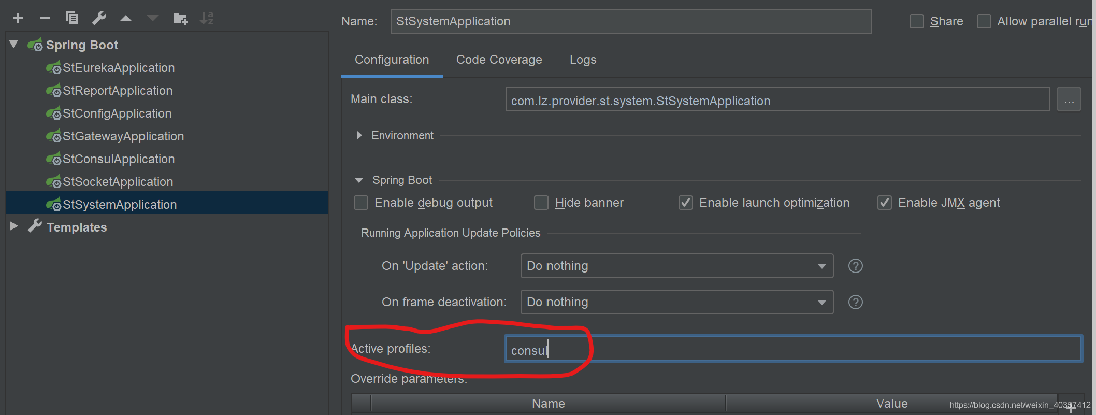Disable the Enable JMX agent checkbox

coord(885,203)
